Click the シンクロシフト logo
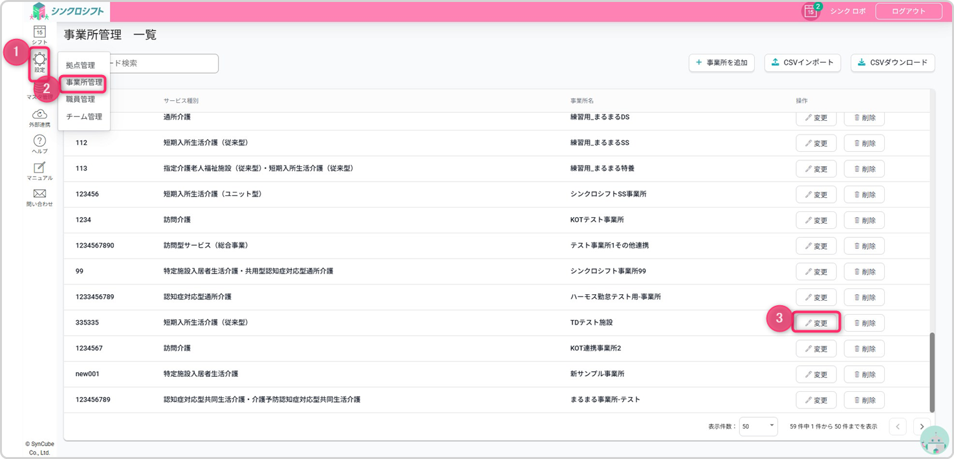This screenshot has width=954, height=459. [68, 11]
